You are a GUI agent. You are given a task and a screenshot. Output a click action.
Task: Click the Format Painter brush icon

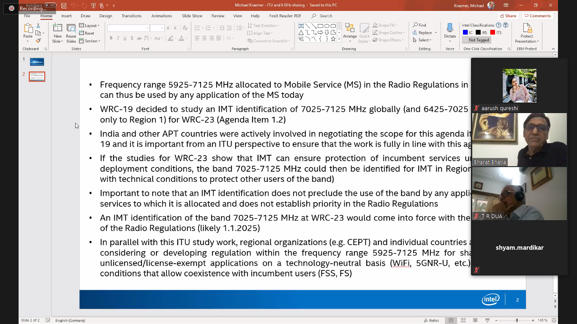(38, 40)
